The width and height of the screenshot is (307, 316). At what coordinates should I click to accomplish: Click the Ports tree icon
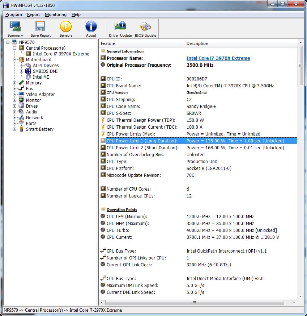pos(21,123)
